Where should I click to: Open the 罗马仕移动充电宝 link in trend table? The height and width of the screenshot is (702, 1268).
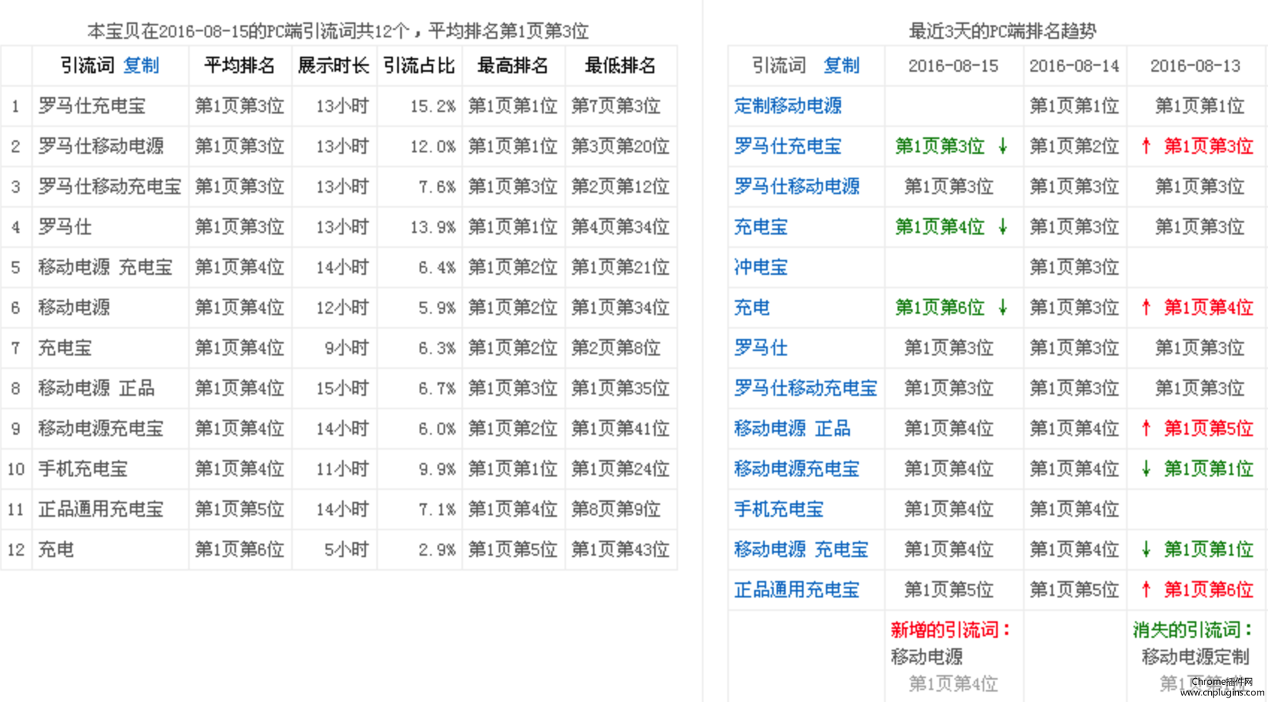click(x=806, y=388)
